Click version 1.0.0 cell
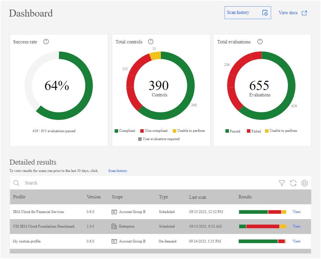The height and width of the screenshot is (259, 321). (x=90, y=226)
